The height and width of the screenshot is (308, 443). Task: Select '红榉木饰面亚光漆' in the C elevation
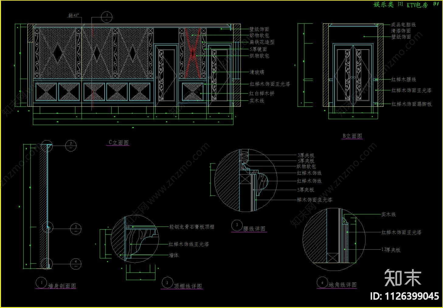(270, 84)
